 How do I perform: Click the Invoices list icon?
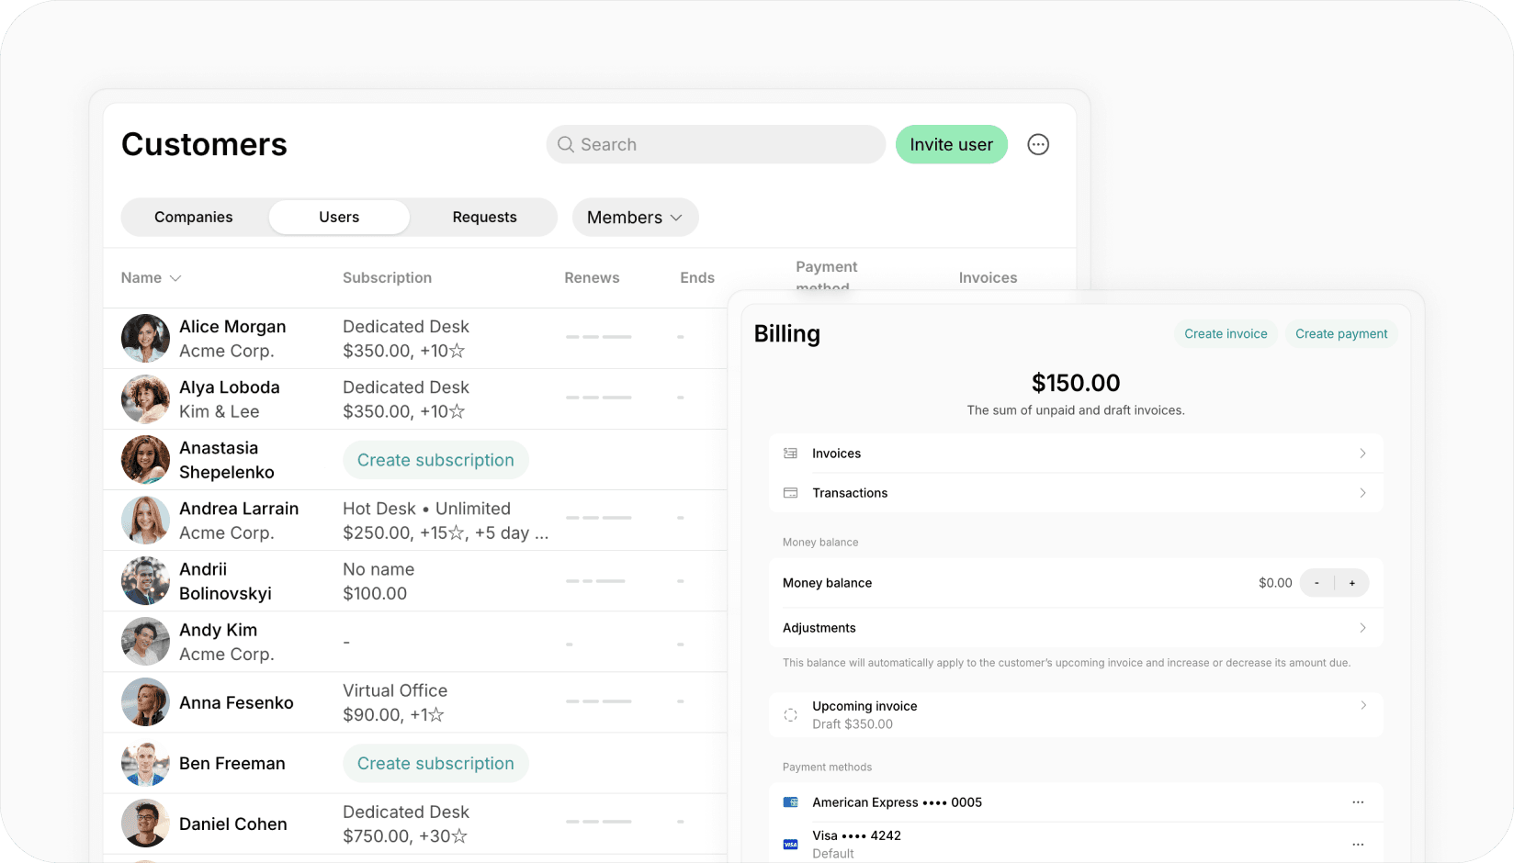790,453
